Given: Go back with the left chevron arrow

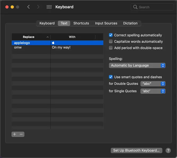Looking at the screenshot, I should pos(28,7).
